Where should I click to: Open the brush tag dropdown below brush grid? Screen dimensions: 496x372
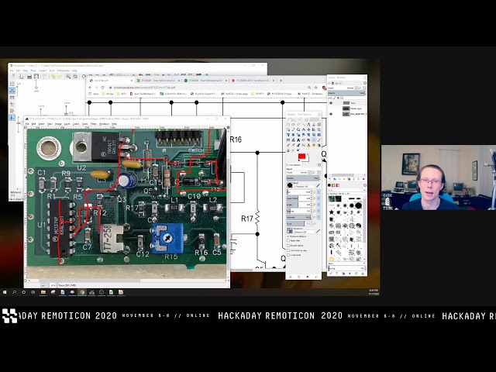(x=346, y=263)
